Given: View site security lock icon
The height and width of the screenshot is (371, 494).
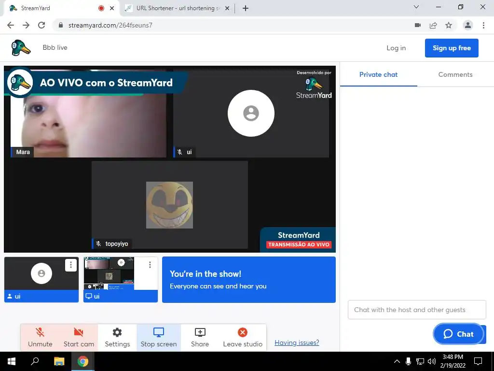Looking at the screenshot, I should [61, 25].
